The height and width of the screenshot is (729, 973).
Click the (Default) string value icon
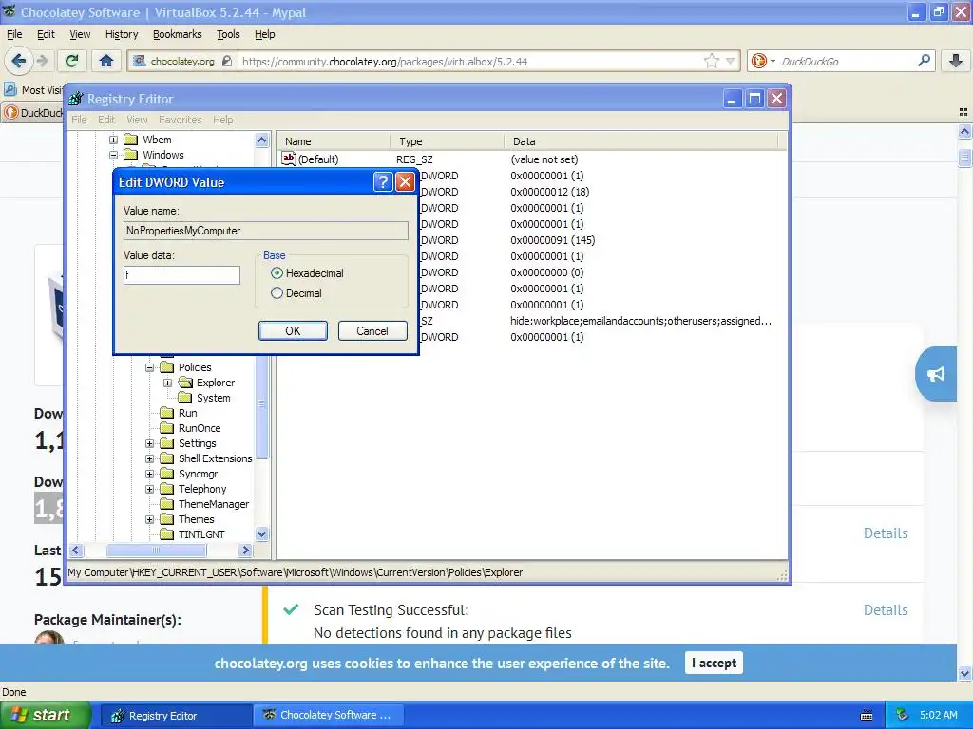click(x=289, y=159)
